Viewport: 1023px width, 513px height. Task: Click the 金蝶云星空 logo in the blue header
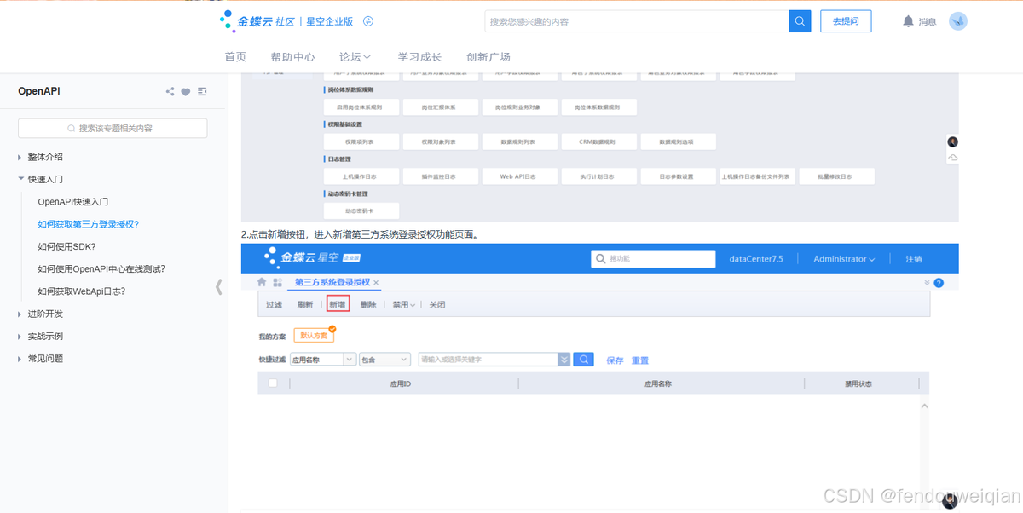point(312,258)
